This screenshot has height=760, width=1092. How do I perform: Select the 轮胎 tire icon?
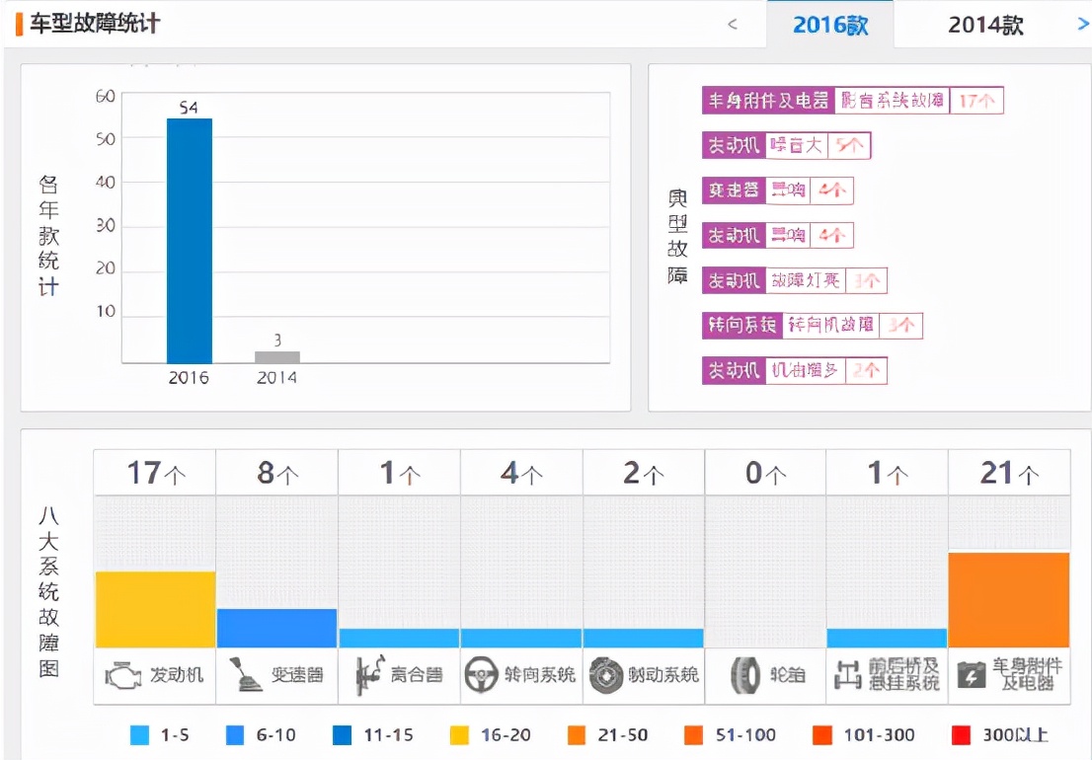click(x=745, y=676)
